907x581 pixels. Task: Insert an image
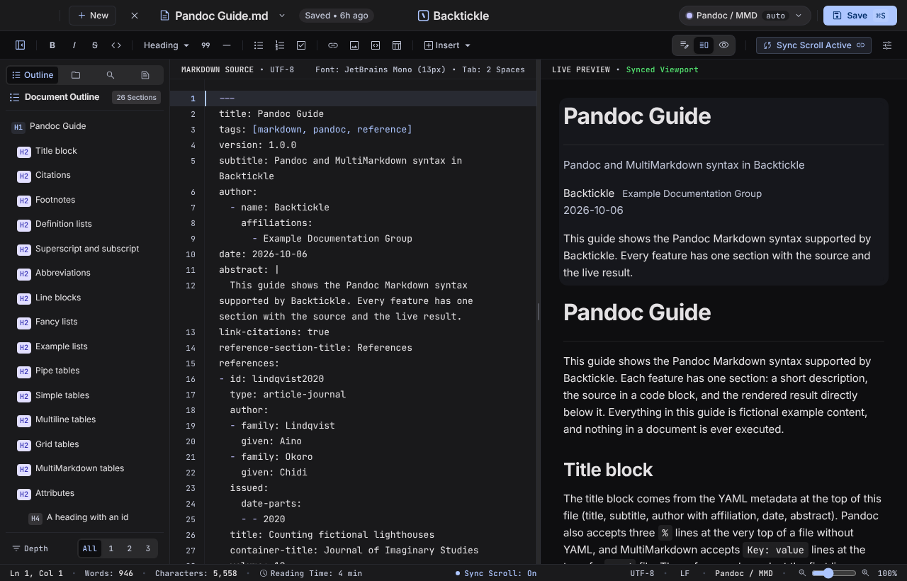tap(354, 45)
